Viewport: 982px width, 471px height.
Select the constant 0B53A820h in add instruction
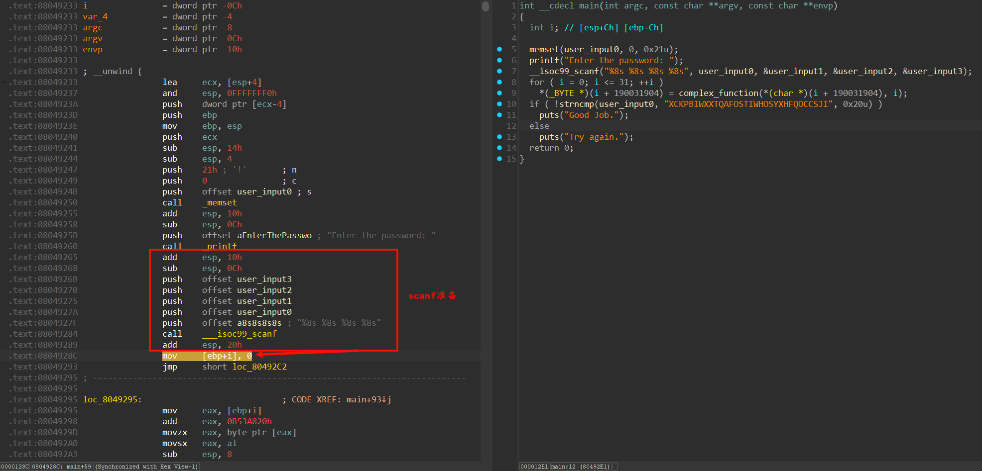(x=249, y=421)
